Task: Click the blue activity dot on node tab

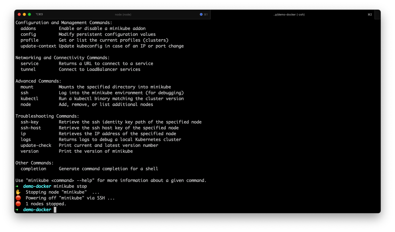Action: [201, 14]
